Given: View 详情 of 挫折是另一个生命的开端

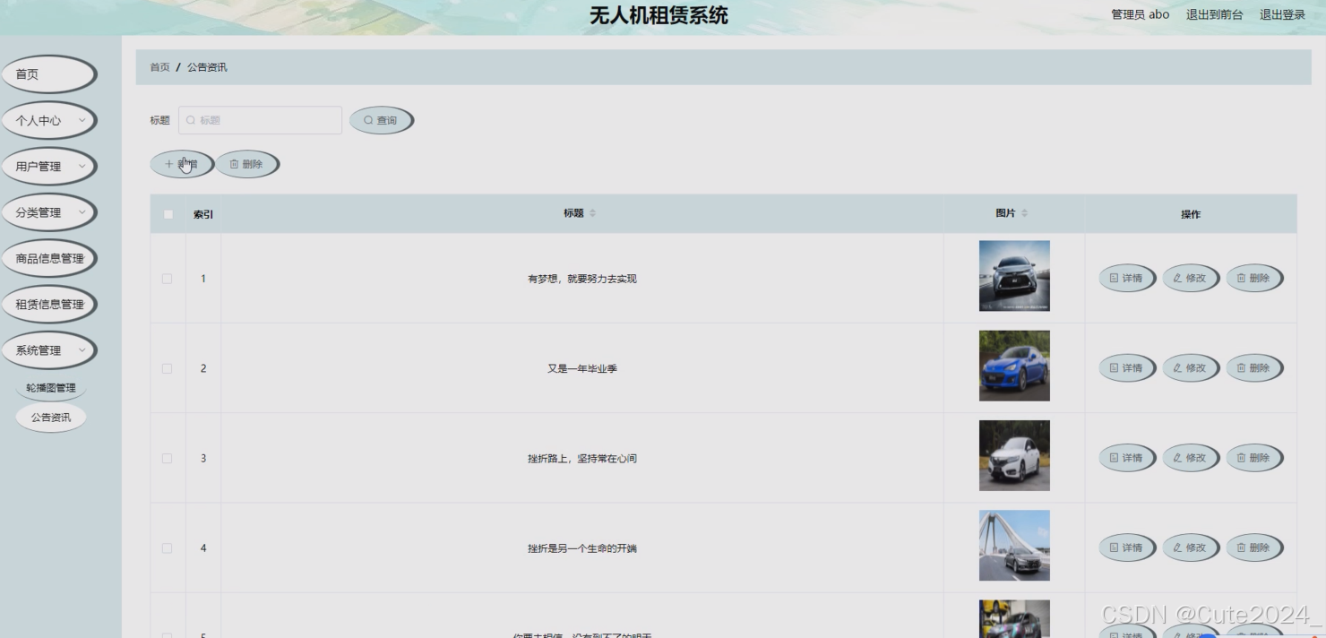Looking at the screenshot, I should pos(1127,547).
